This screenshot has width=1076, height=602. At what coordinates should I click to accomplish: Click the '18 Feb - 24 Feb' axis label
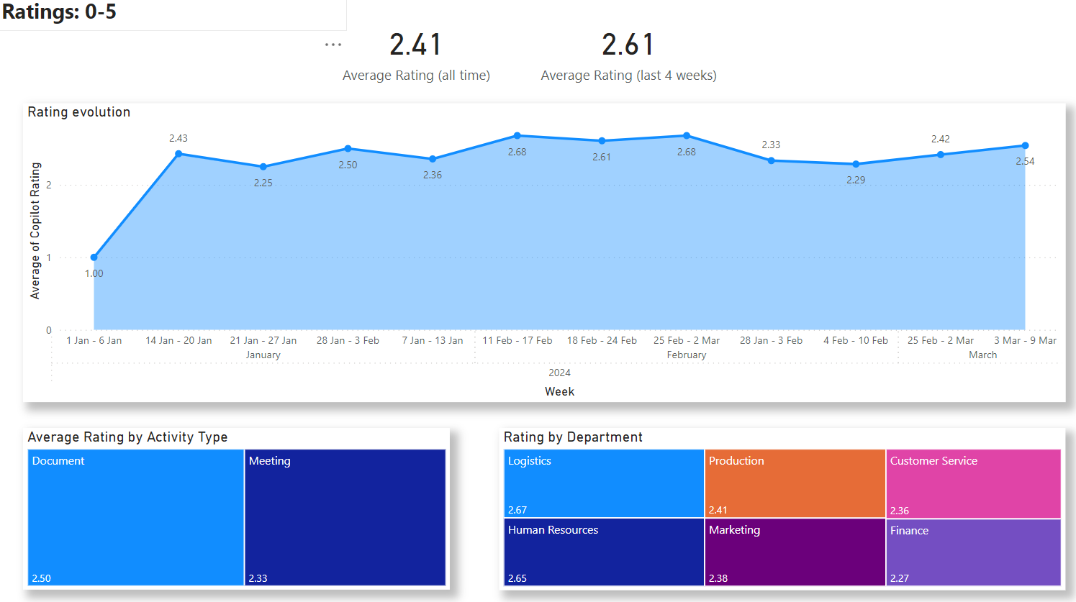tap(602, 340)
